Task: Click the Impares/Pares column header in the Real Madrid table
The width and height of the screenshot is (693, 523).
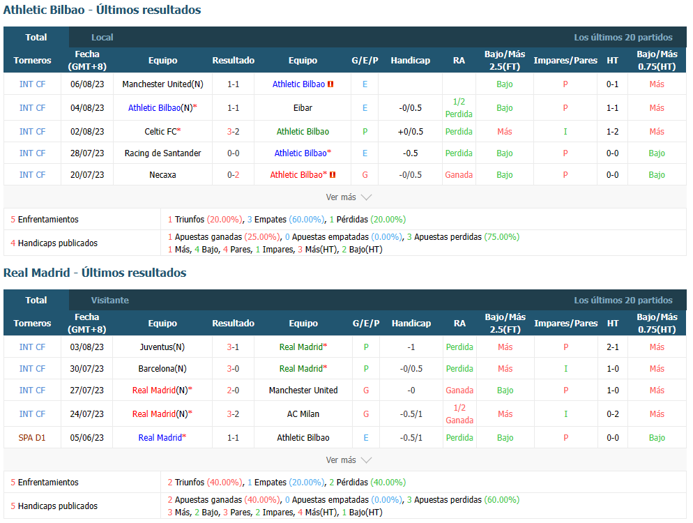Action: (565, 323)
